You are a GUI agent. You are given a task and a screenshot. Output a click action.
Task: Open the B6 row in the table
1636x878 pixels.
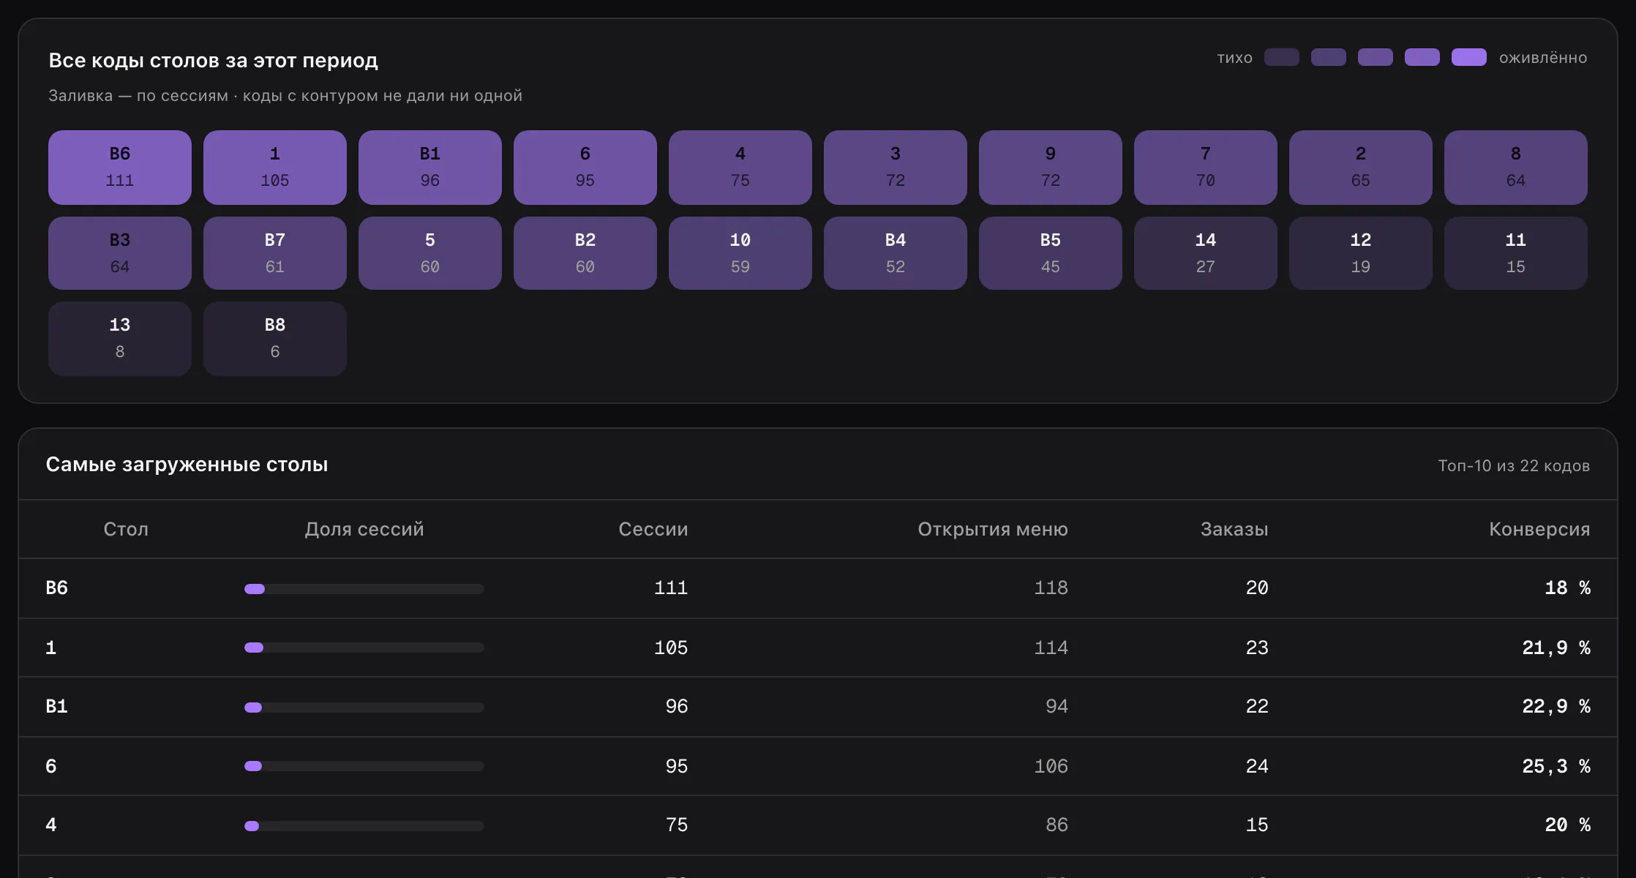pyautogui.click(x=818, y=588)
